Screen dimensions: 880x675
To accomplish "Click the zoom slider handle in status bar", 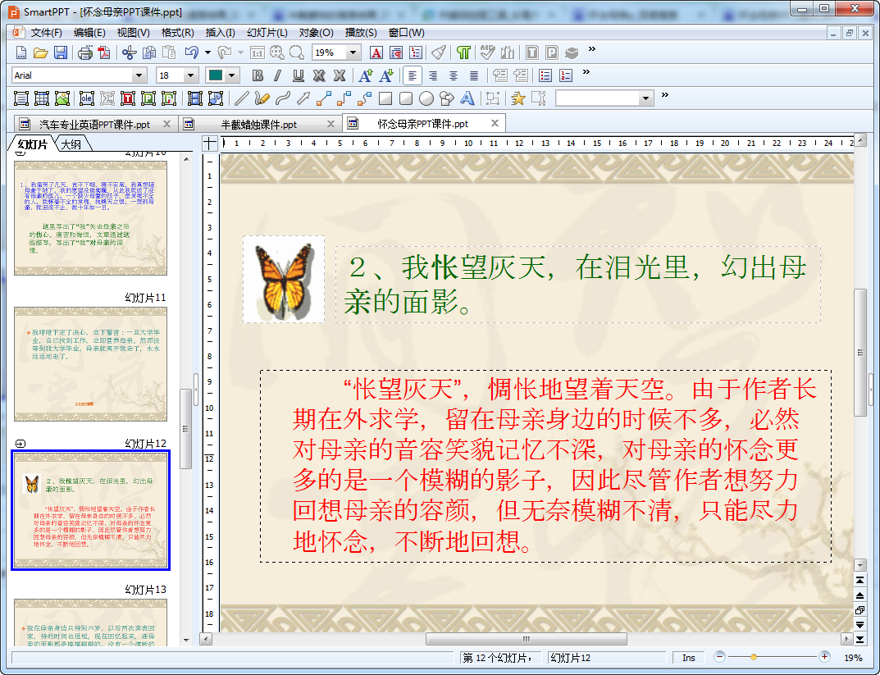I will point(753,656).
